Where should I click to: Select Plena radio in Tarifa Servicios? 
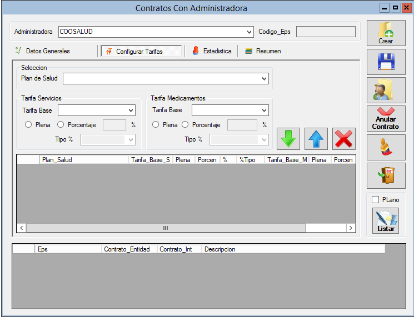tap(28, 125)
